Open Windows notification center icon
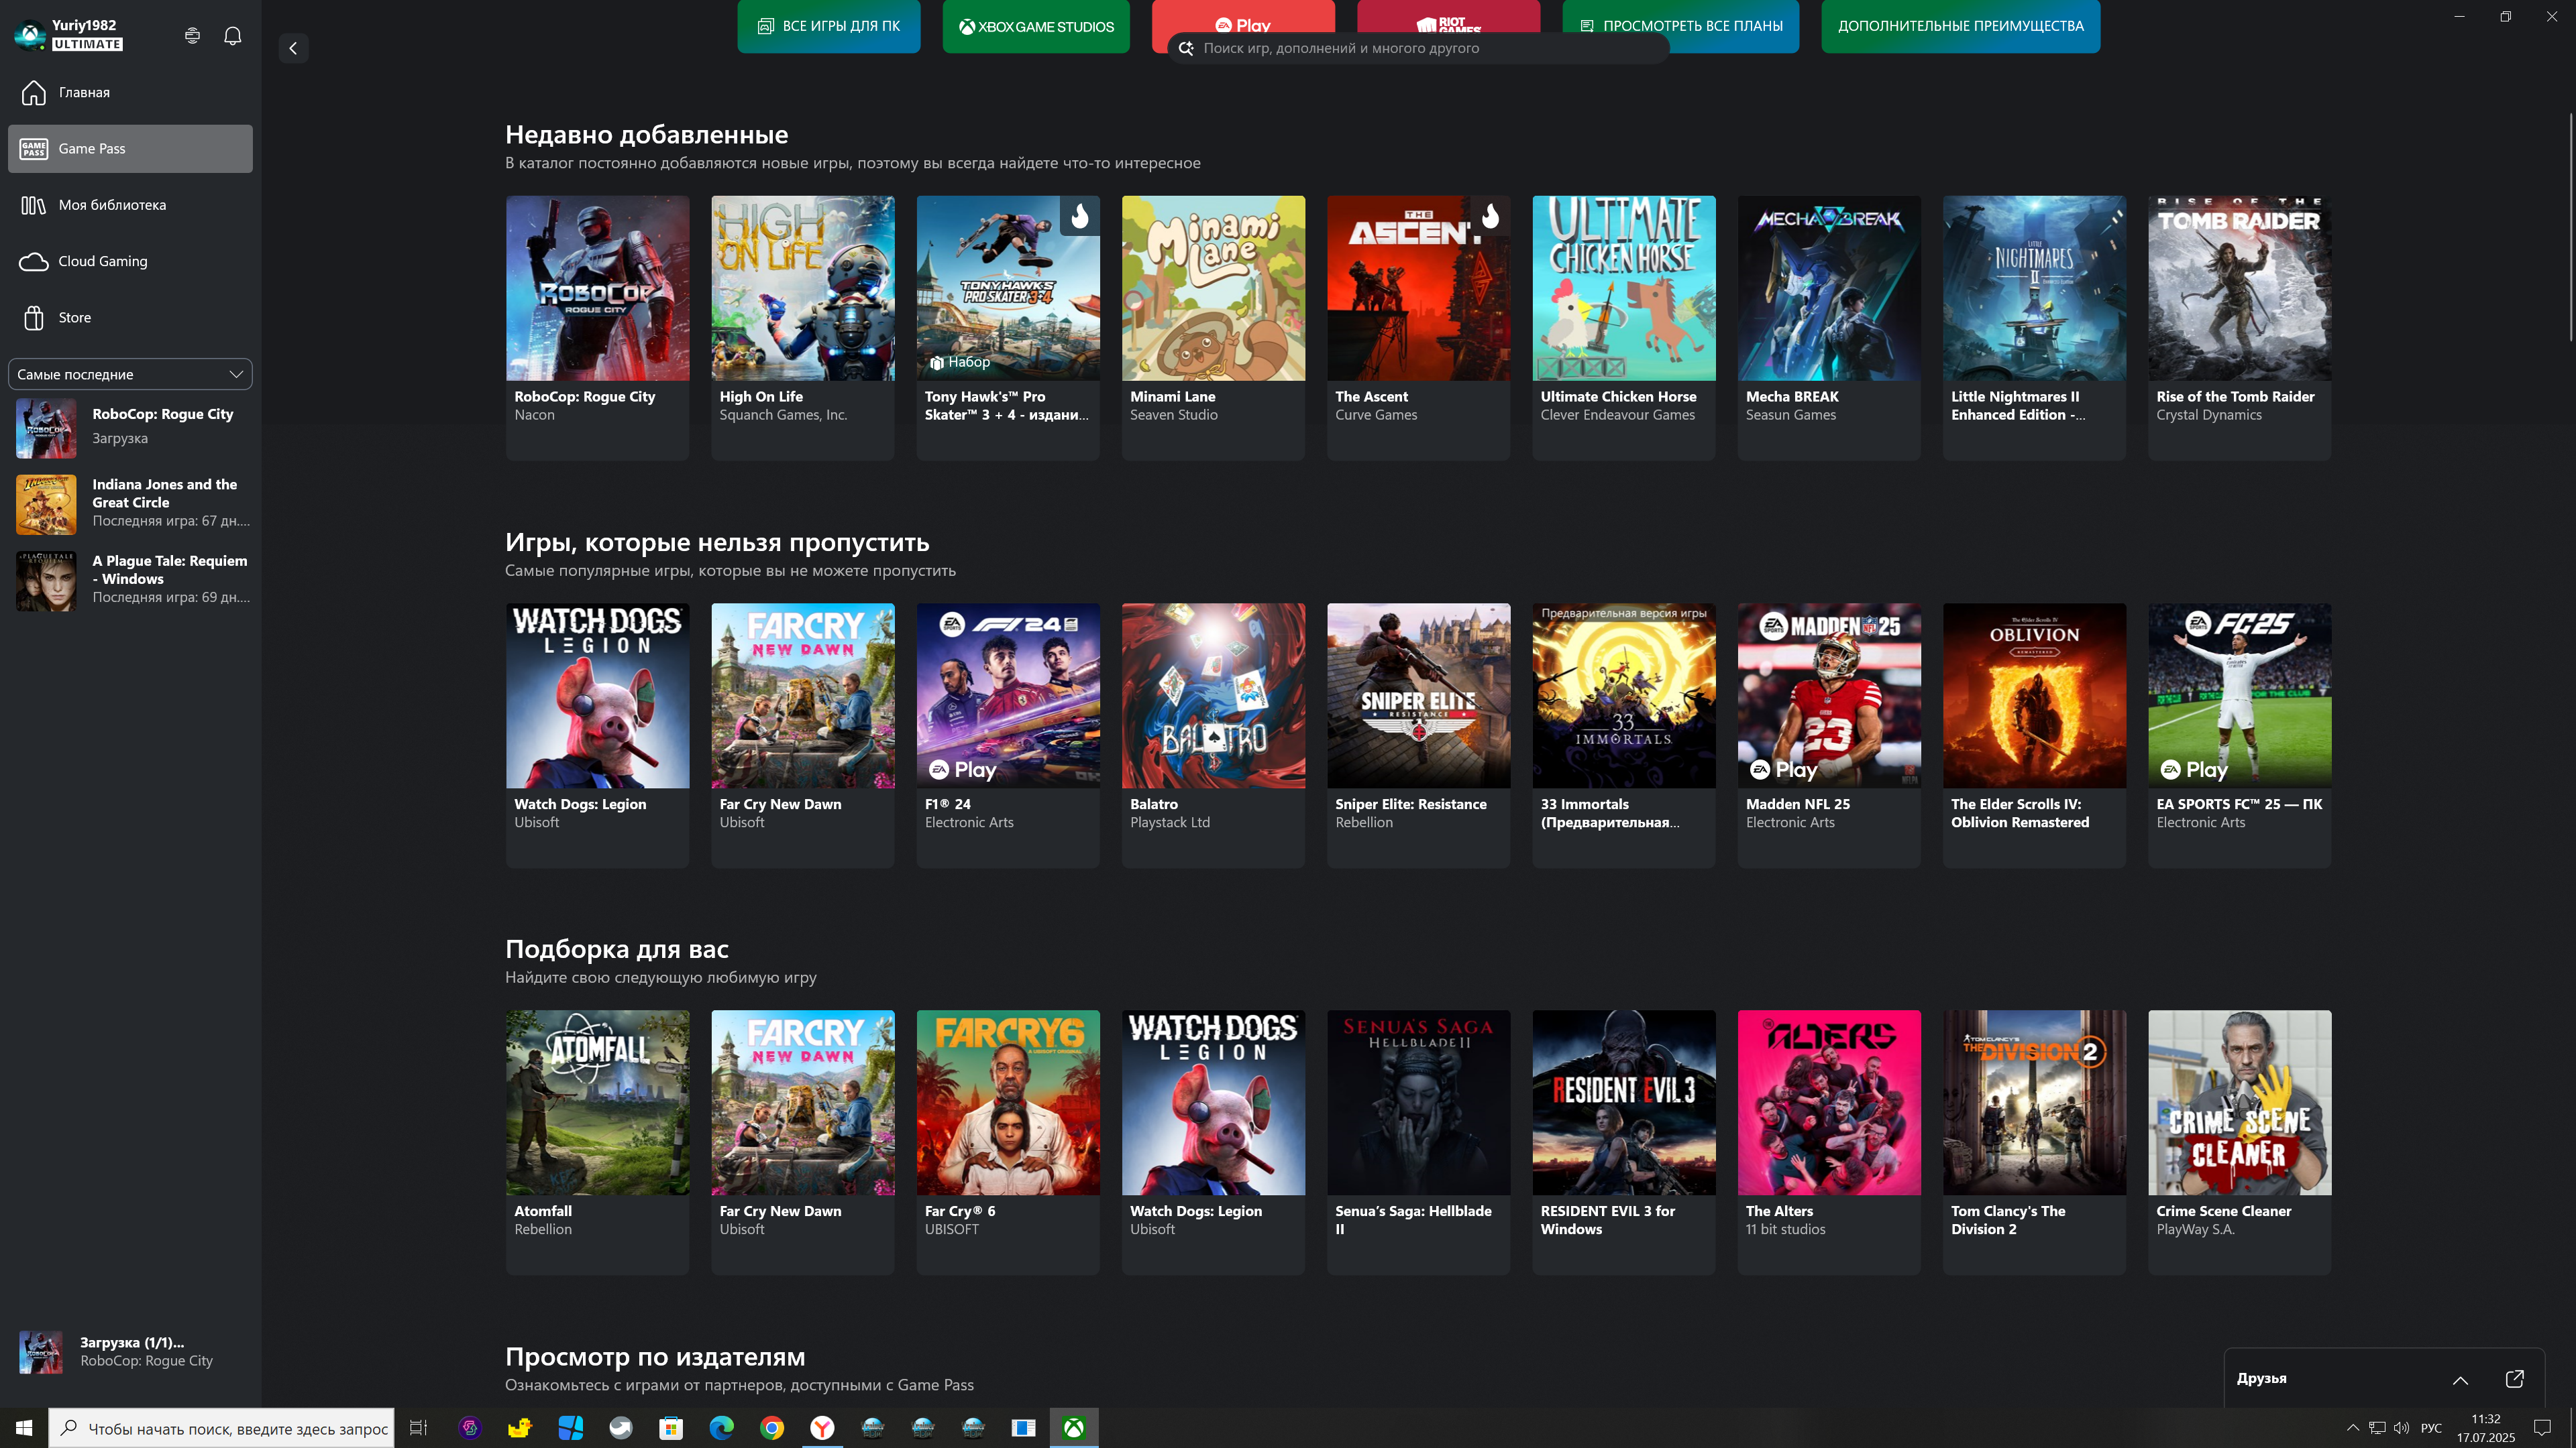Viewport: 2576px width, 1448px height. pyautogui.click(x=2543, y=1428)
